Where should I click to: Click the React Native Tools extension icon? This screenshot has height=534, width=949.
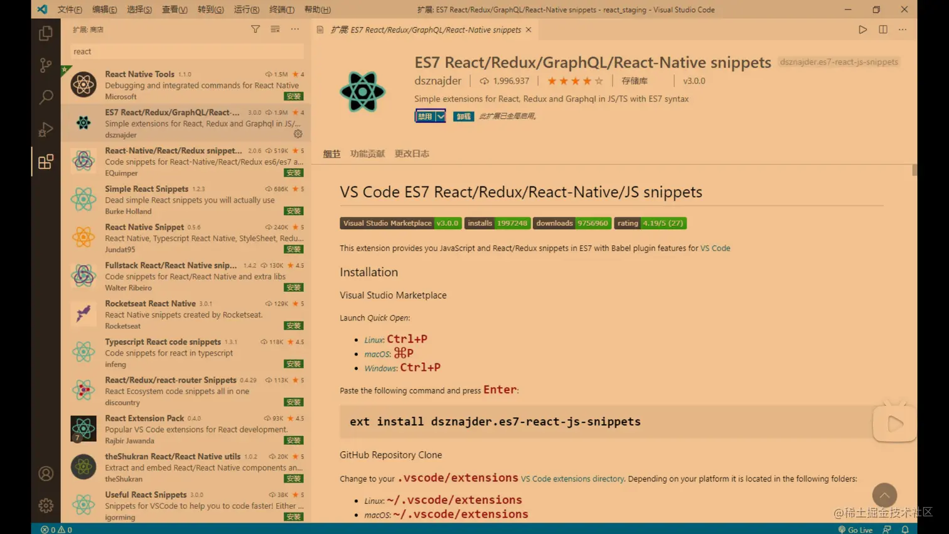point(83,85)
